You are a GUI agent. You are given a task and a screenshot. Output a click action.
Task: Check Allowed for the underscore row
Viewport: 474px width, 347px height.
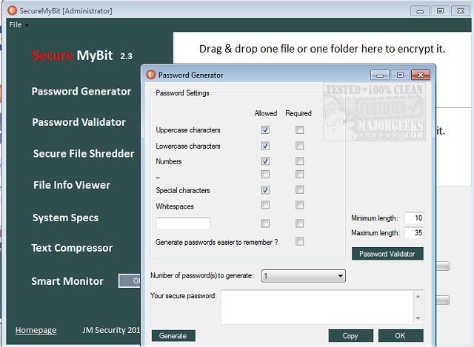click(265, 175)
